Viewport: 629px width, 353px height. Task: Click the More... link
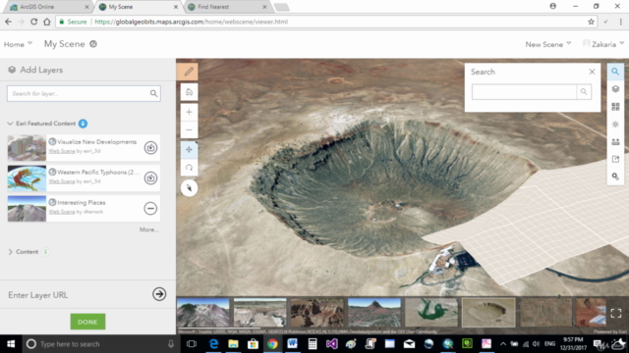(x=148, y=229)
